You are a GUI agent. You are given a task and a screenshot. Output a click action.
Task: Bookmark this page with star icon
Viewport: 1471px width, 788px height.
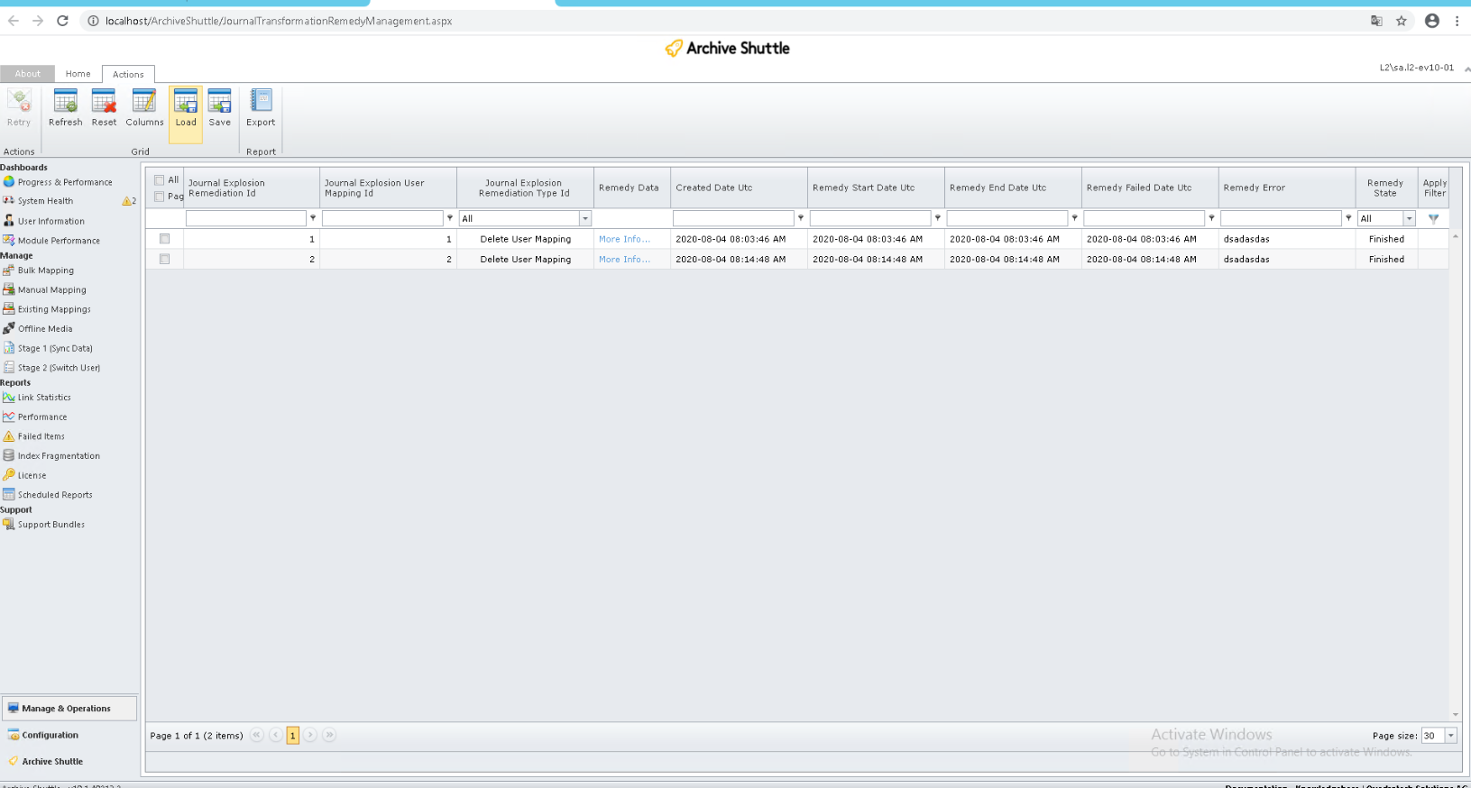pyautogui.click(x=1401, y=21)
